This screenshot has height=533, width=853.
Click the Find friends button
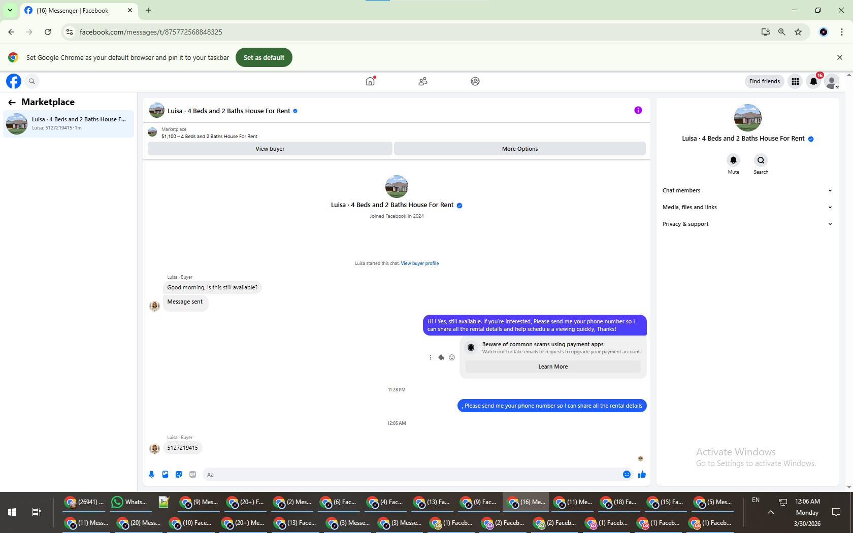764,81
